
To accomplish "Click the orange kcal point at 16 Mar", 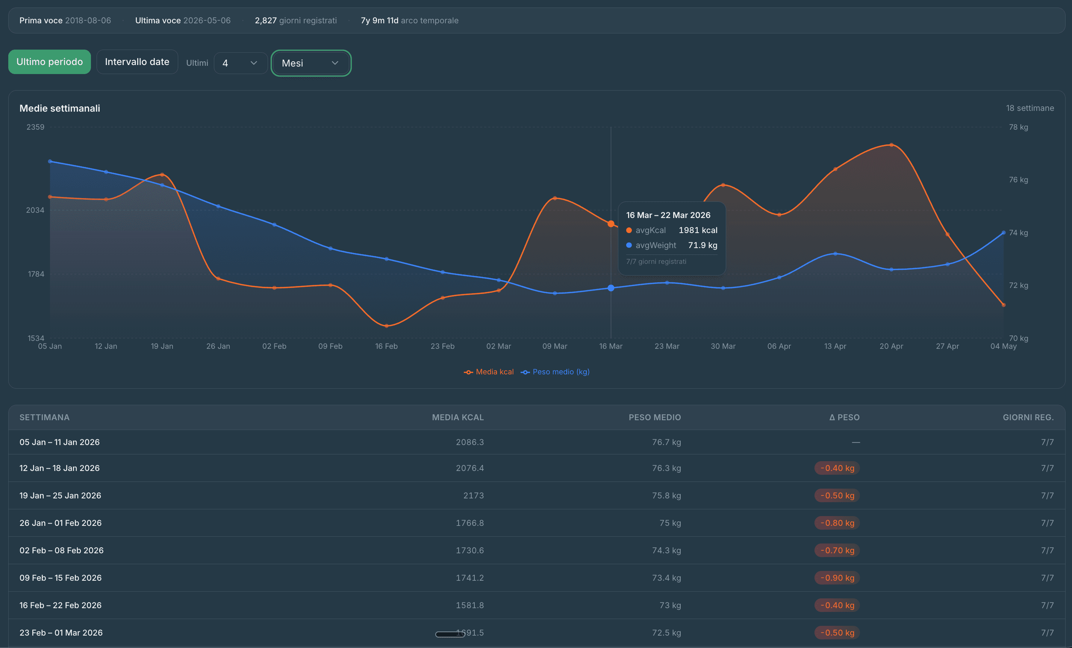I will pyautogui.click(x=611, y=224).
